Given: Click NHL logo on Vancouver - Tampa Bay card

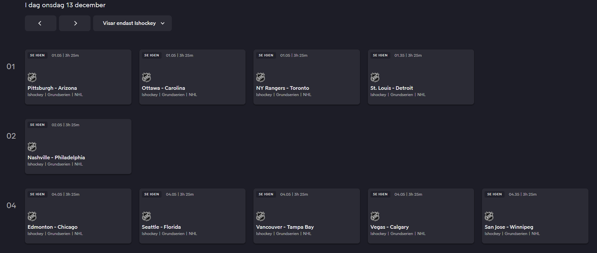Looking at the screenshot, I should pyautogui.click(x=261, y=217).
